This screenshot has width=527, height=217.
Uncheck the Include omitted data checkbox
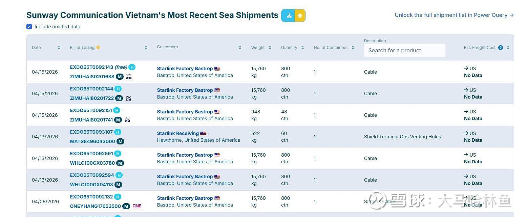coord(29,27)
